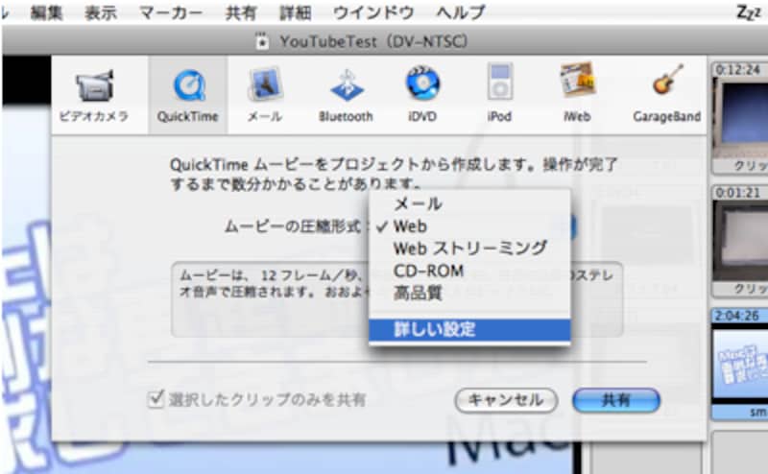Open the 詳細 menu

pos(295,12)
